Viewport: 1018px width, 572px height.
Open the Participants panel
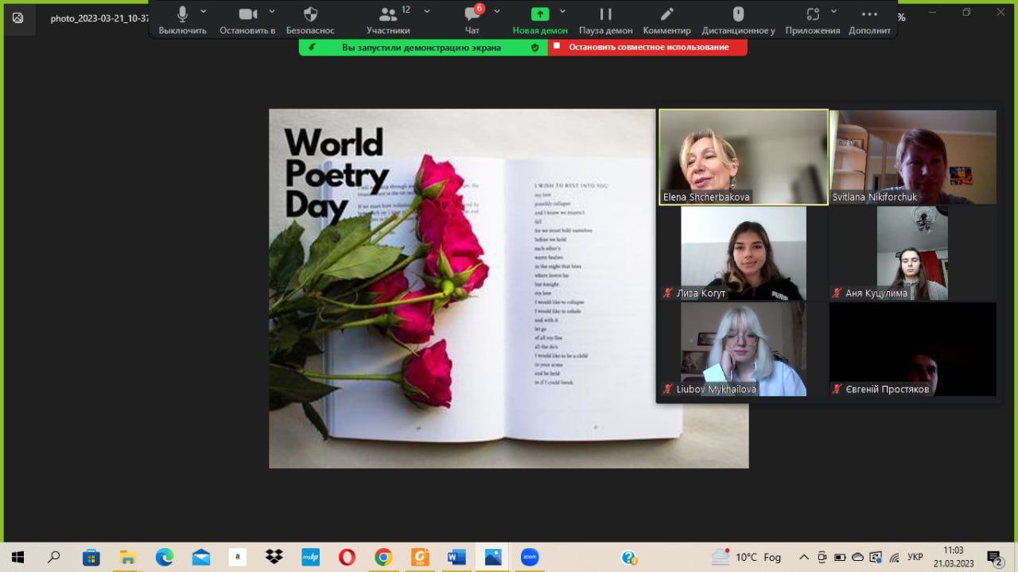[x=388, y=19]
